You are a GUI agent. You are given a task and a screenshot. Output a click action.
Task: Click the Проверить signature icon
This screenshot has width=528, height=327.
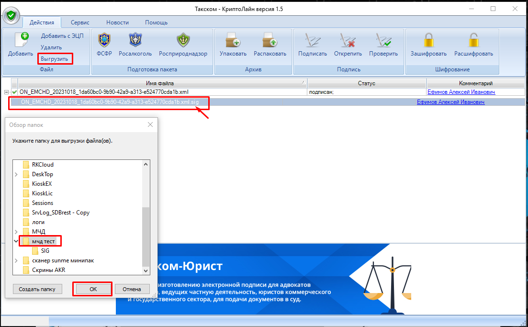click(x=383, y=40)
